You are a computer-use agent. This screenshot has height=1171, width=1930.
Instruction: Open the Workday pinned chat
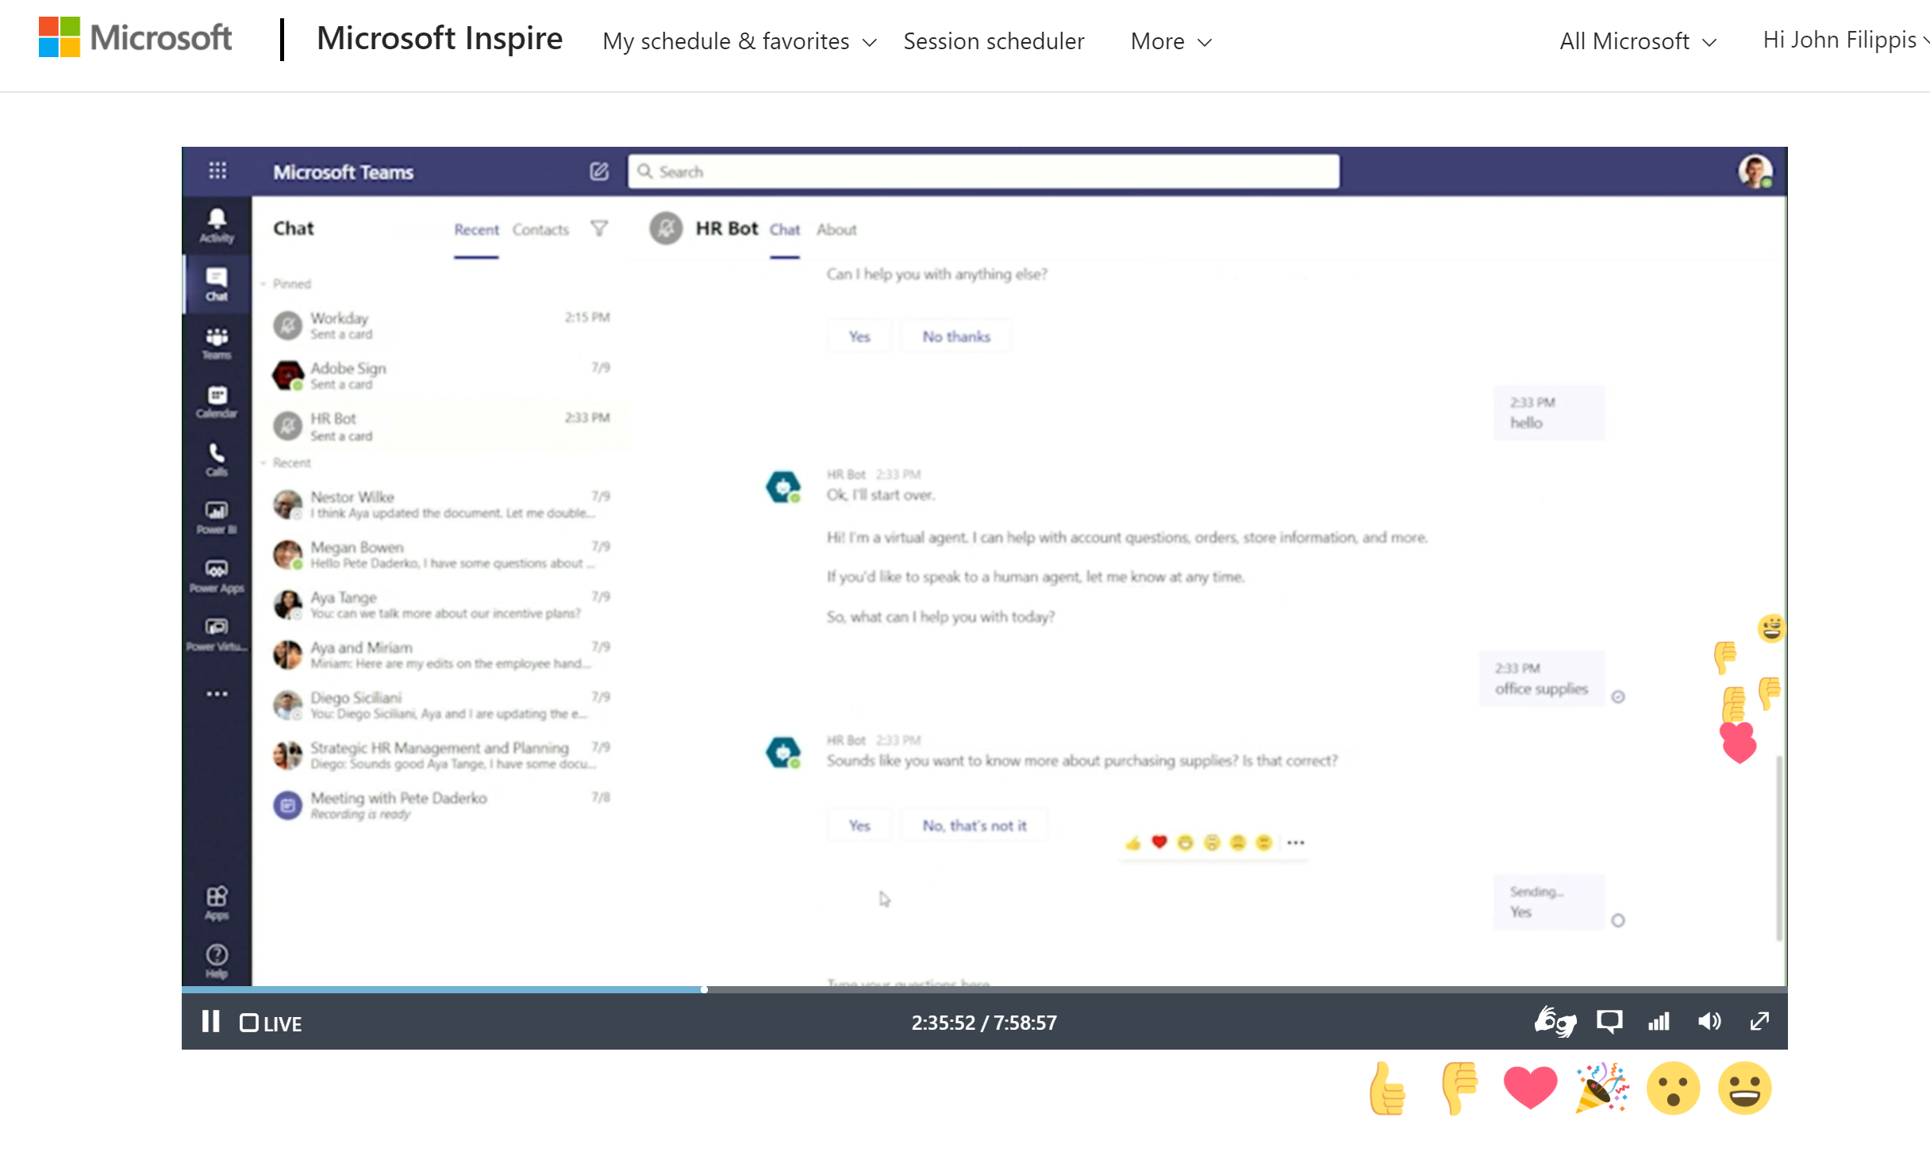(441, 325)
